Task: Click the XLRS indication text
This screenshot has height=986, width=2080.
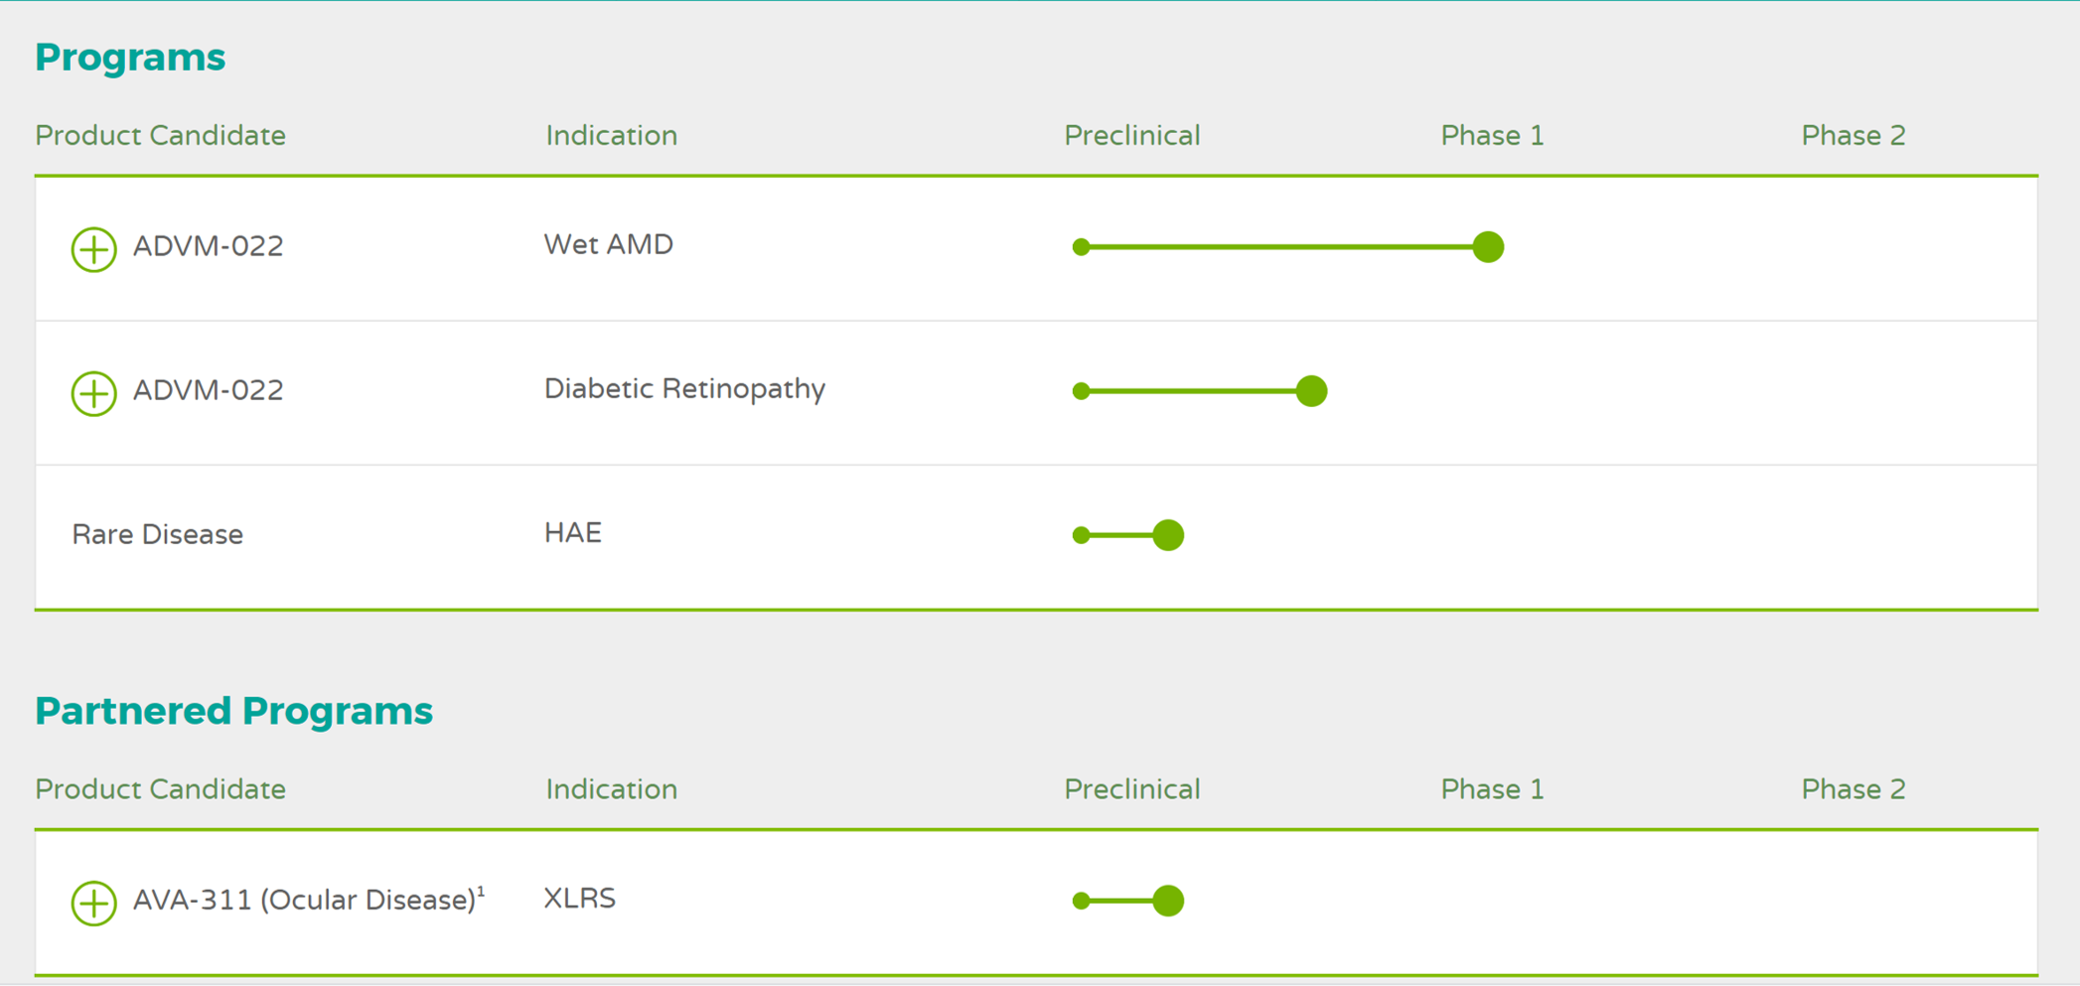Action: coord(579,899)
